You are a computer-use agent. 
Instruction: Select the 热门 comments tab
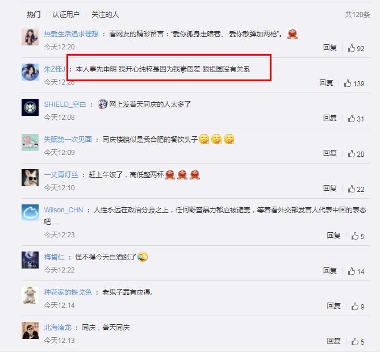[34, 15]
